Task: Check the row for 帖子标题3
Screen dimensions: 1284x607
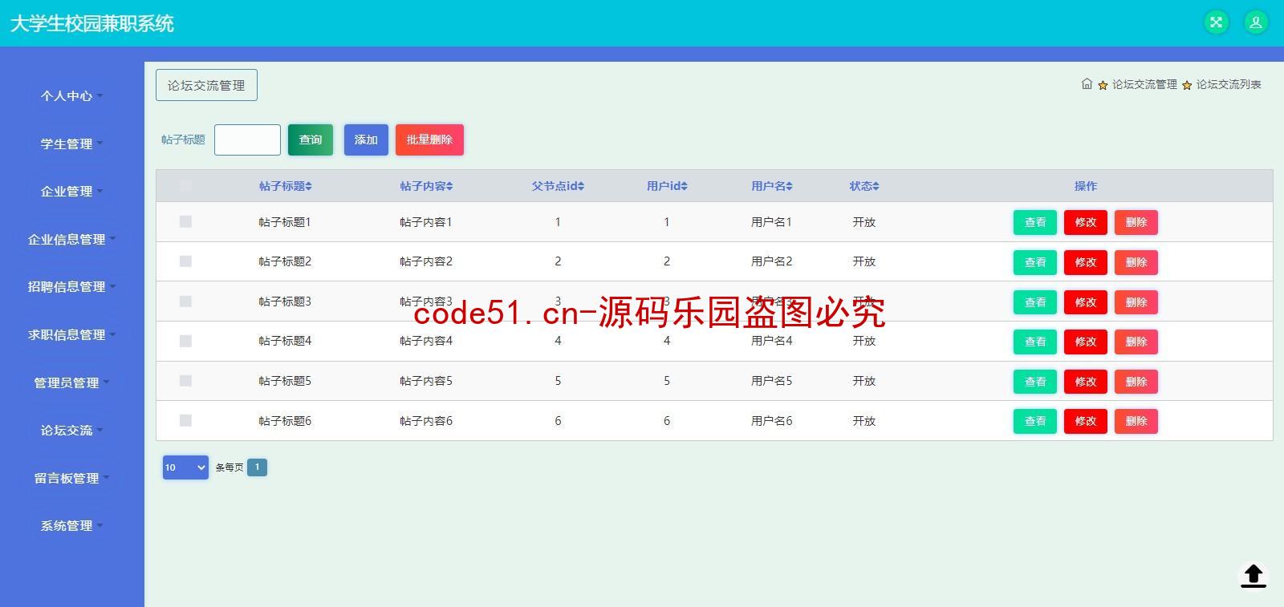Action: (x=185, y=301)
